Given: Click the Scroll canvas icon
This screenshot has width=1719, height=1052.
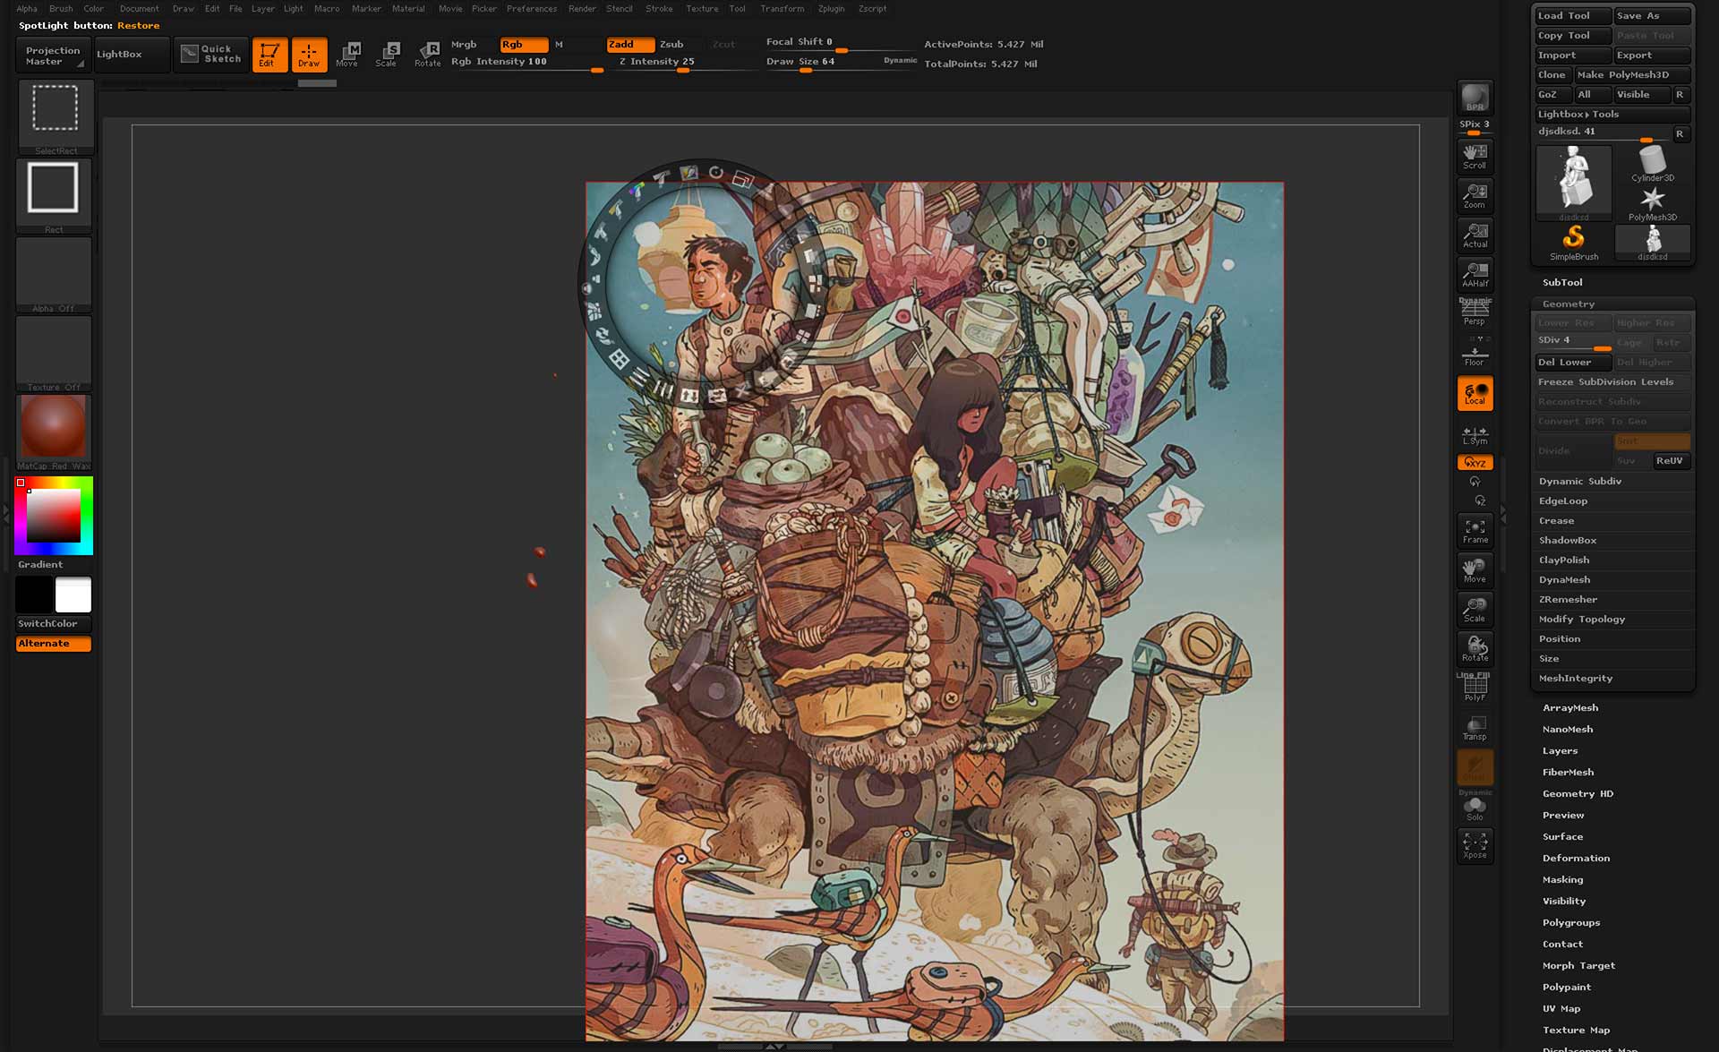Looking at the screenshot, I should coord(1475,156).
